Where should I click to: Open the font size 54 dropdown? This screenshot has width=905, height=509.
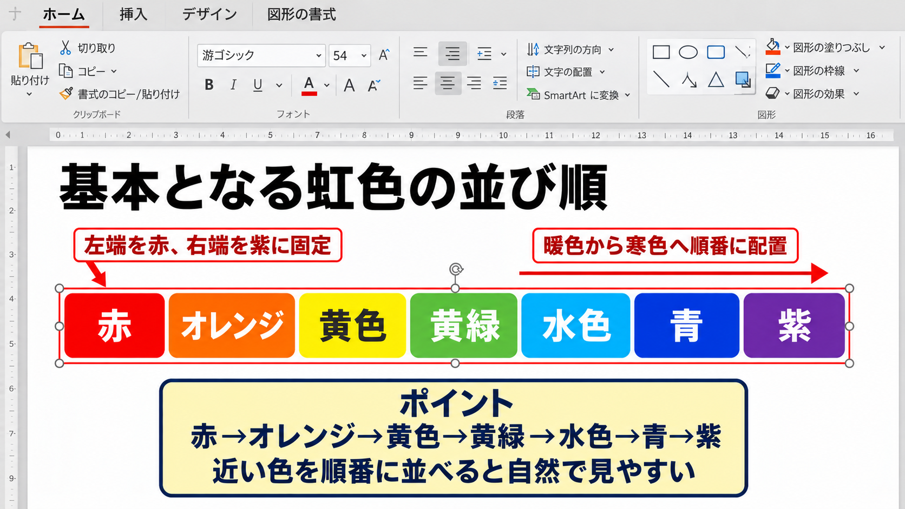[x=364, y=56]
